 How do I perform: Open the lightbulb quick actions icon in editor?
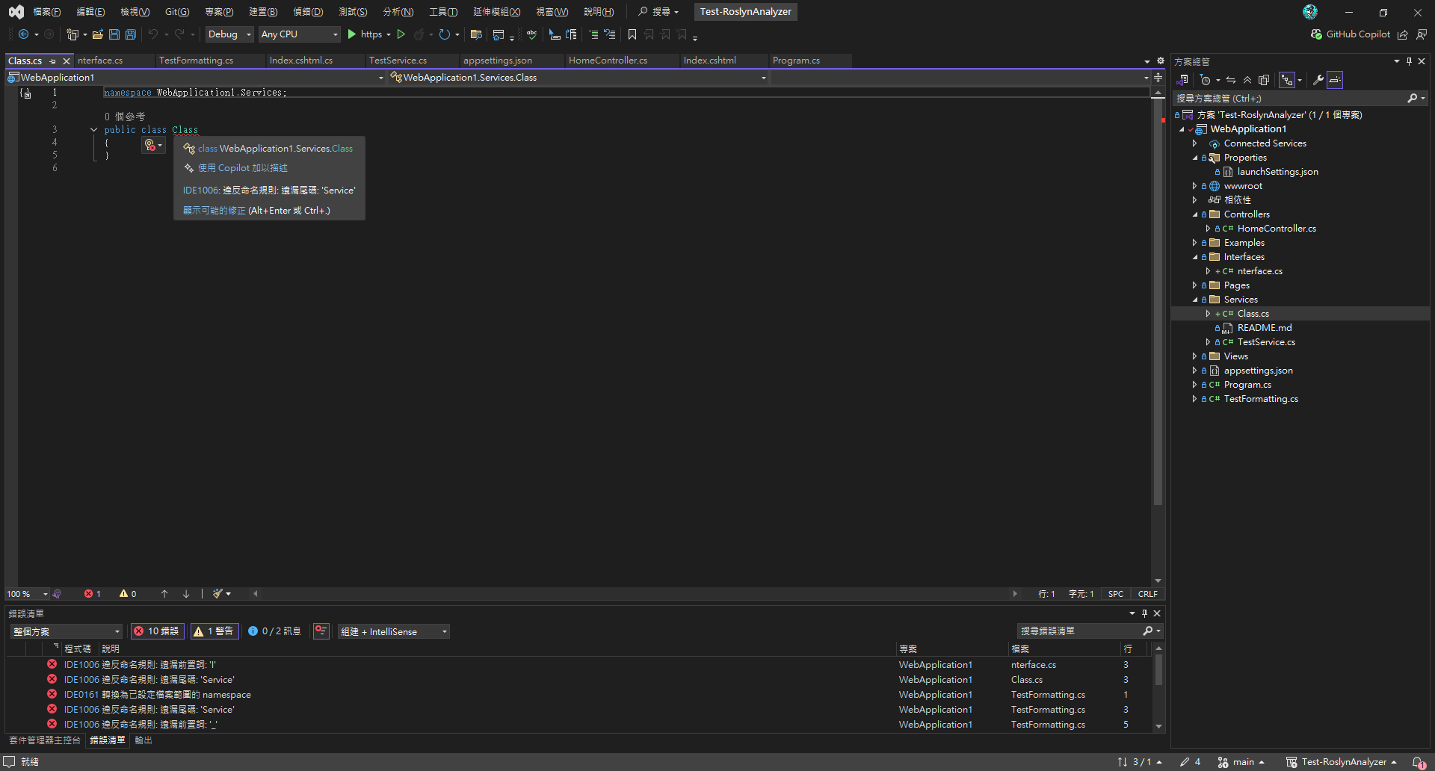click(150, 145)
